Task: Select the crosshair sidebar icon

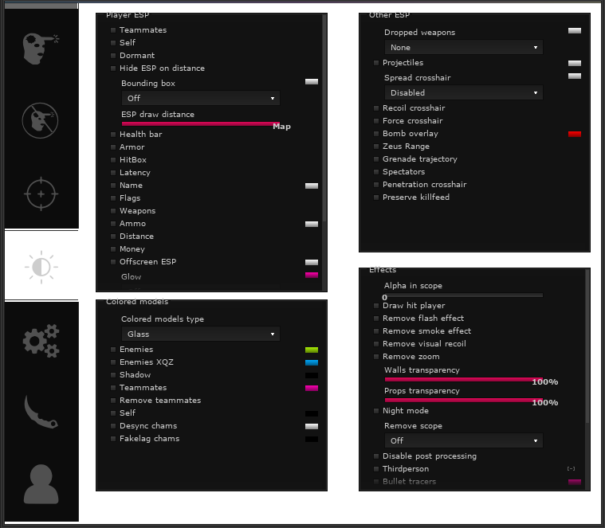Action: (x=41, y=194)
